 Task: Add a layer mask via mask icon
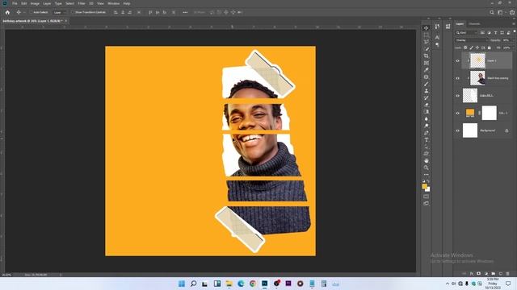coord(479,274)
